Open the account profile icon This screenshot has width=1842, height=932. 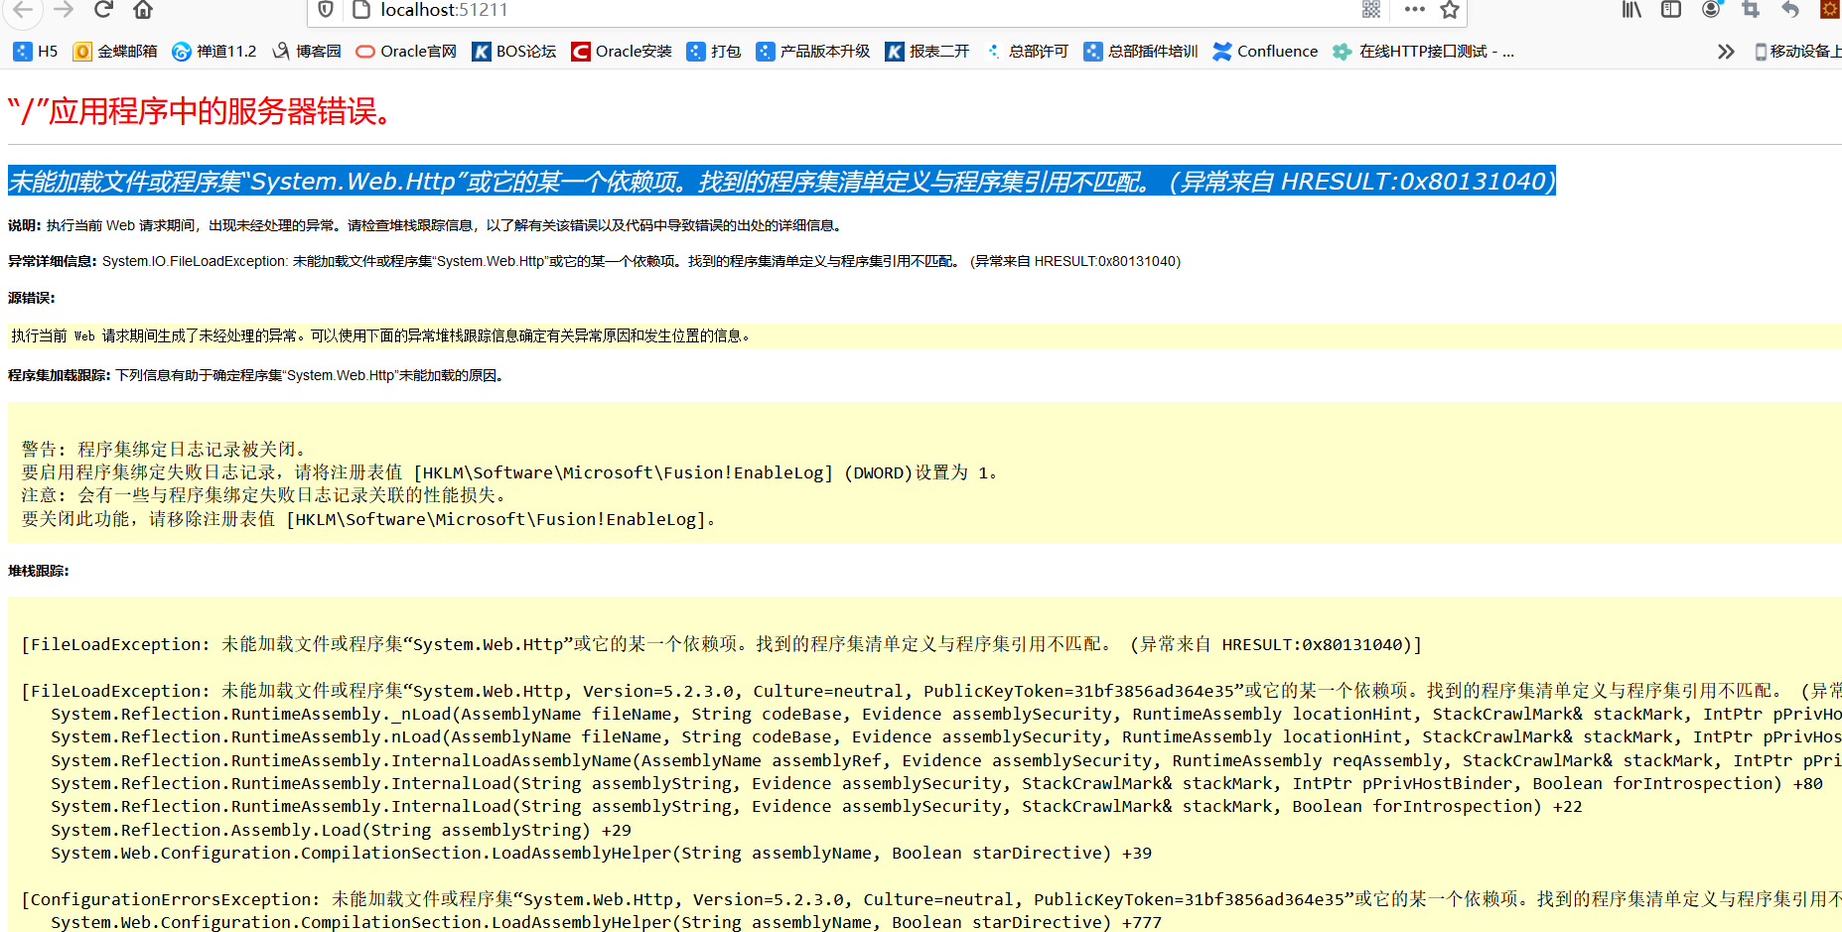coord(1711,10)
